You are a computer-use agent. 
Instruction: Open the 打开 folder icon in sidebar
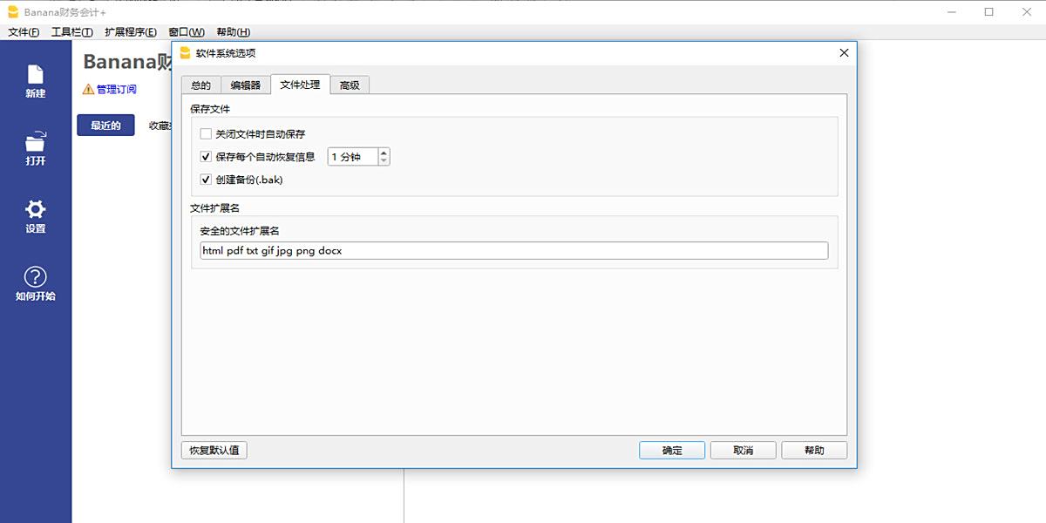tap(35, 143)
